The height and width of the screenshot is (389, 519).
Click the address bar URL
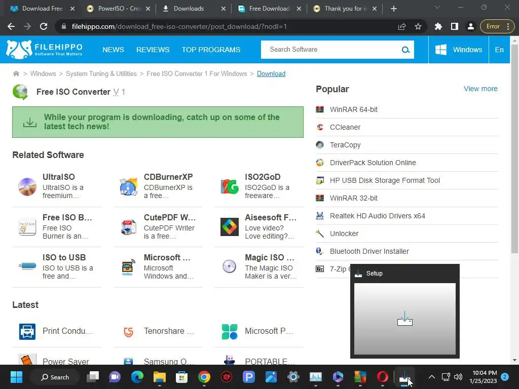[x=179, y=26]
